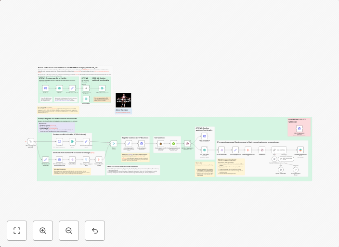The height and width of the screenshot is (247, 339).
Task: Select the delete webhook node in pink section
Action: pos(300,129)
